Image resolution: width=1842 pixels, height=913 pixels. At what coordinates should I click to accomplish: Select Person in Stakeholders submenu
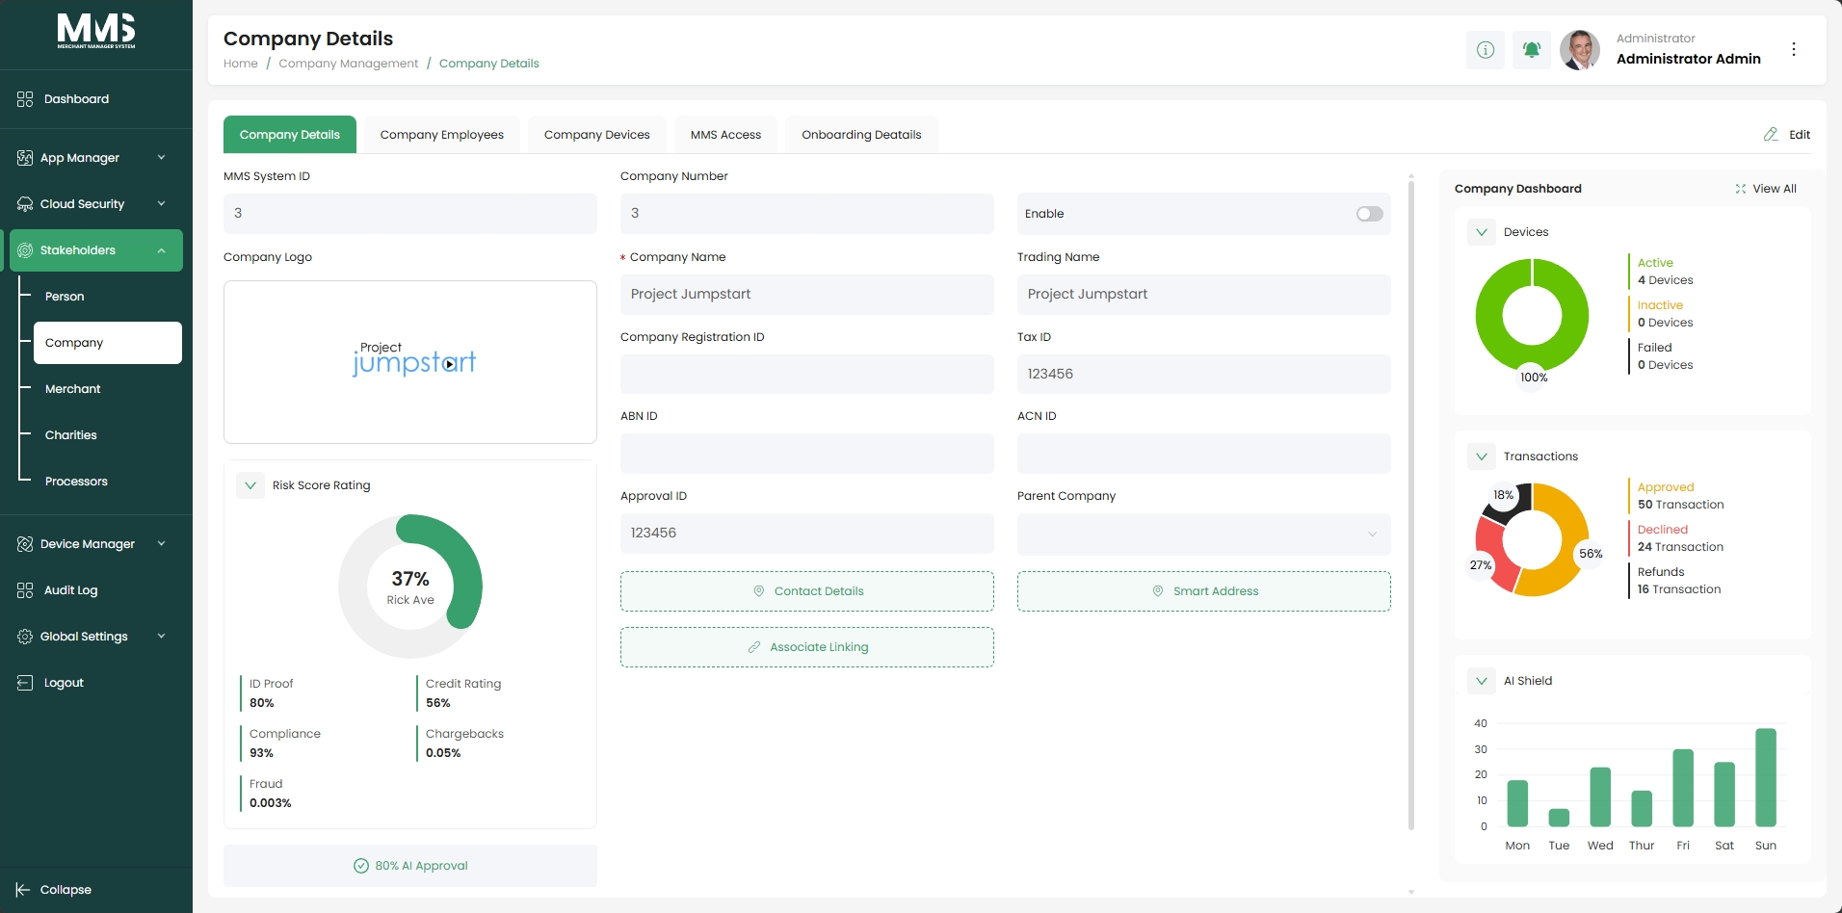[x=65, y=297]
